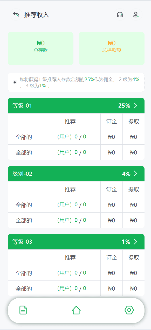Click 推荐 column header in 等级-01 table
This screenshot has width=151, height=330.
[70, 121]
